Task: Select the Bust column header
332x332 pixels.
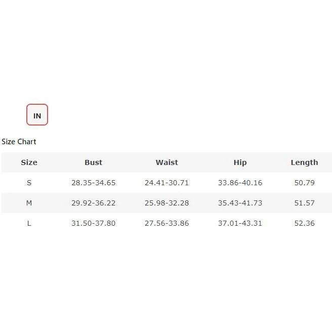Action: pos(93,162)
